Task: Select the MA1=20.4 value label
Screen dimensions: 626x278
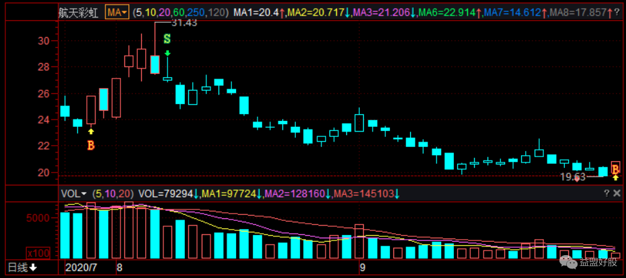Action: point(256,12)
